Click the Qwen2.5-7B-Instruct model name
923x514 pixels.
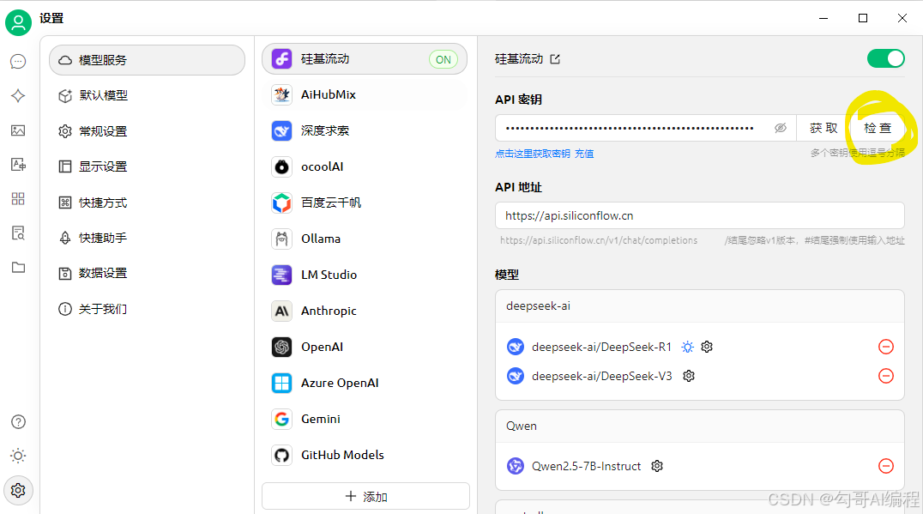[x=586, y=466]
